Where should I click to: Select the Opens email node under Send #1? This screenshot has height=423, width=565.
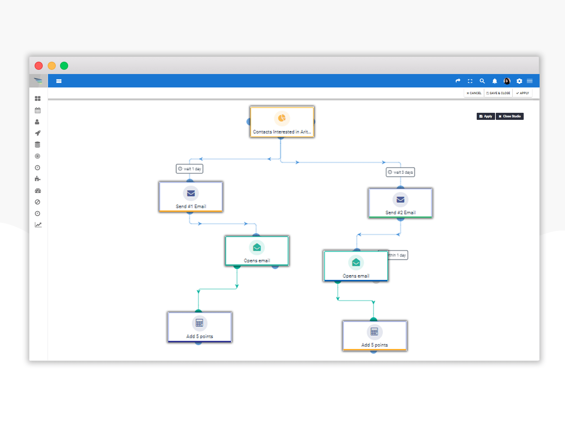pos(257,251)
